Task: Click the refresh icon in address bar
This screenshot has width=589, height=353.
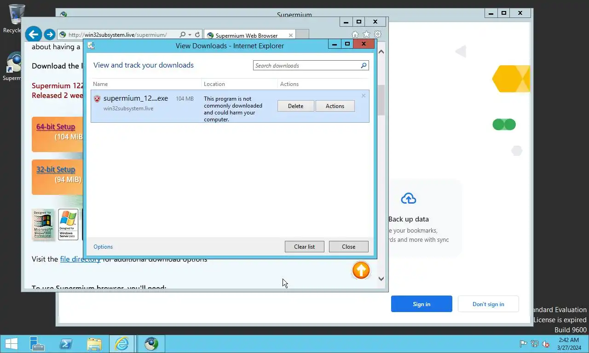Action: pos(197,34)
